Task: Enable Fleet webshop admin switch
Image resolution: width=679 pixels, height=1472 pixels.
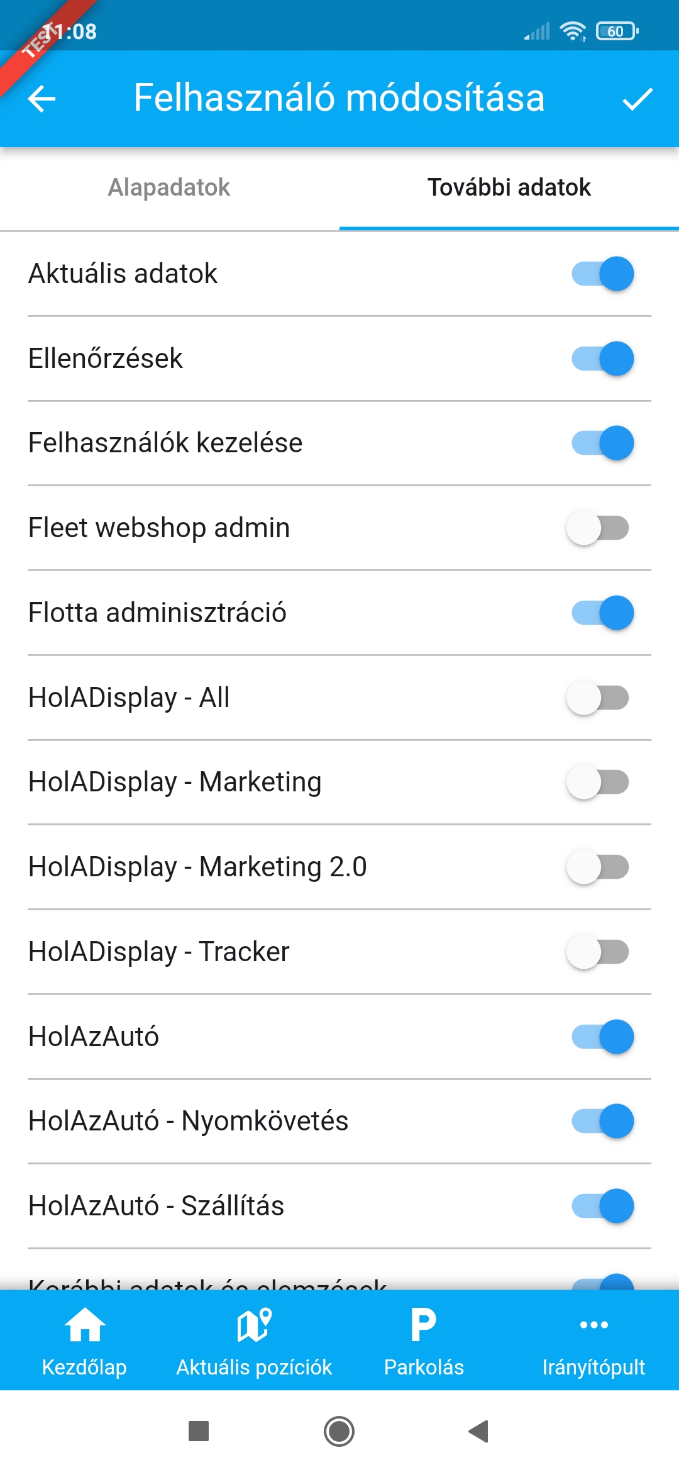Action: 598,528
